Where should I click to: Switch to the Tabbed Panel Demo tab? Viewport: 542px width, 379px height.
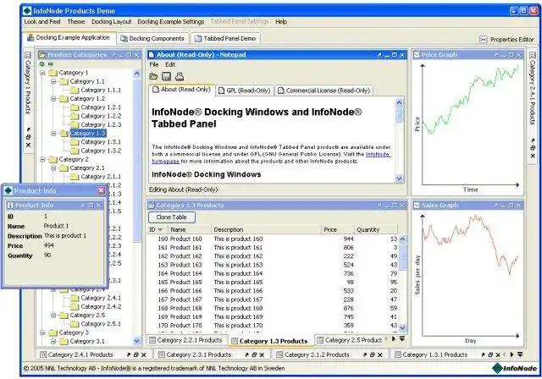(225, 39)
